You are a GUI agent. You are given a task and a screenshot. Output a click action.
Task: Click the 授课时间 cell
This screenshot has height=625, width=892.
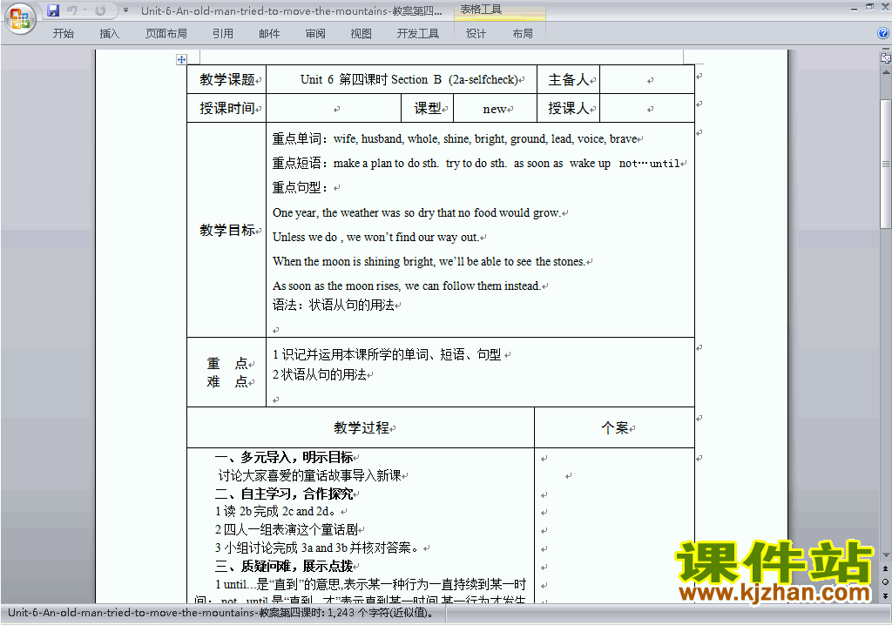pos(226,108)
